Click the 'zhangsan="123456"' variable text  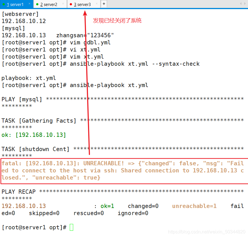pos(85,35)
